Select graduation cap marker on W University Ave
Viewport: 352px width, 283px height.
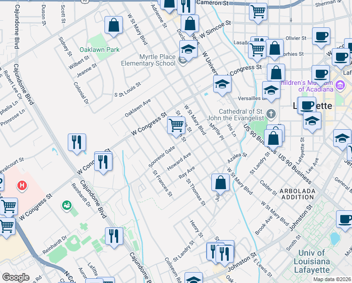pos(222,85)
